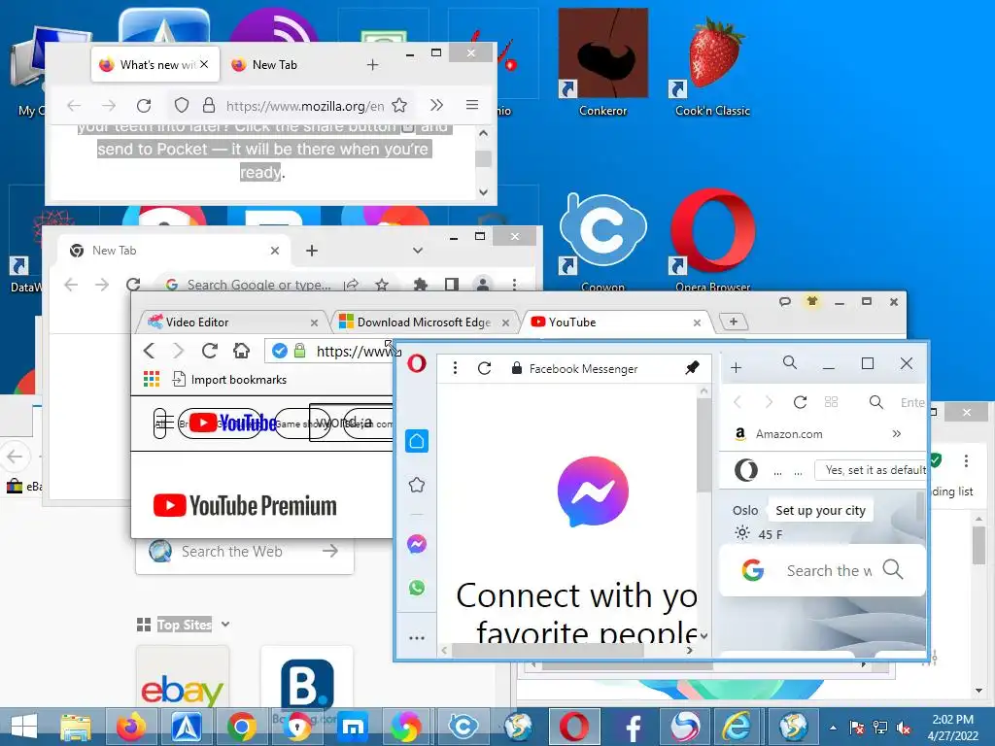This screenshot has height=746, width=995.
Task: Click Import bookmarks link
Action: coord(229,380)
